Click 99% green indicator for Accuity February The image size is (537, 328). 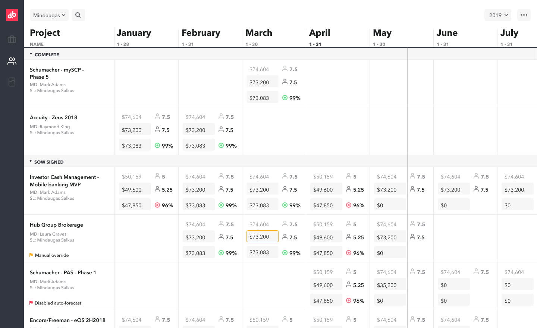coord(221,146)
